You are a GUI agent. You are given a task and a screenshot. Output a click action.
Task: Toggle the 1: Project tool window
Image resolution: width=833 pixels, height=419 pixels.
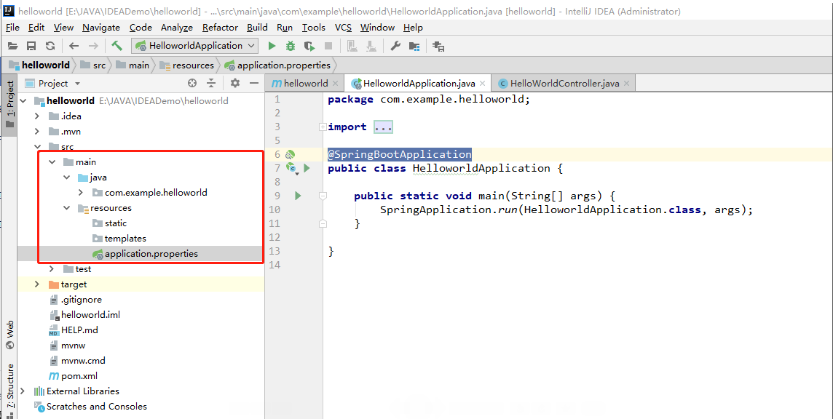point(9,105)
